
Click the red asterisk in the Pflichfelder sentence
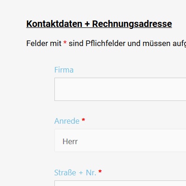tap(65, 42)
